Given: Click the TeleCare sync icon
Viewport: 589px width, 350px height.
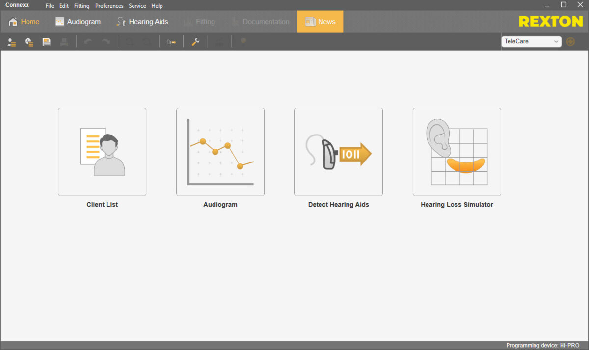Looking at the screenshot, I should point(570,42).
